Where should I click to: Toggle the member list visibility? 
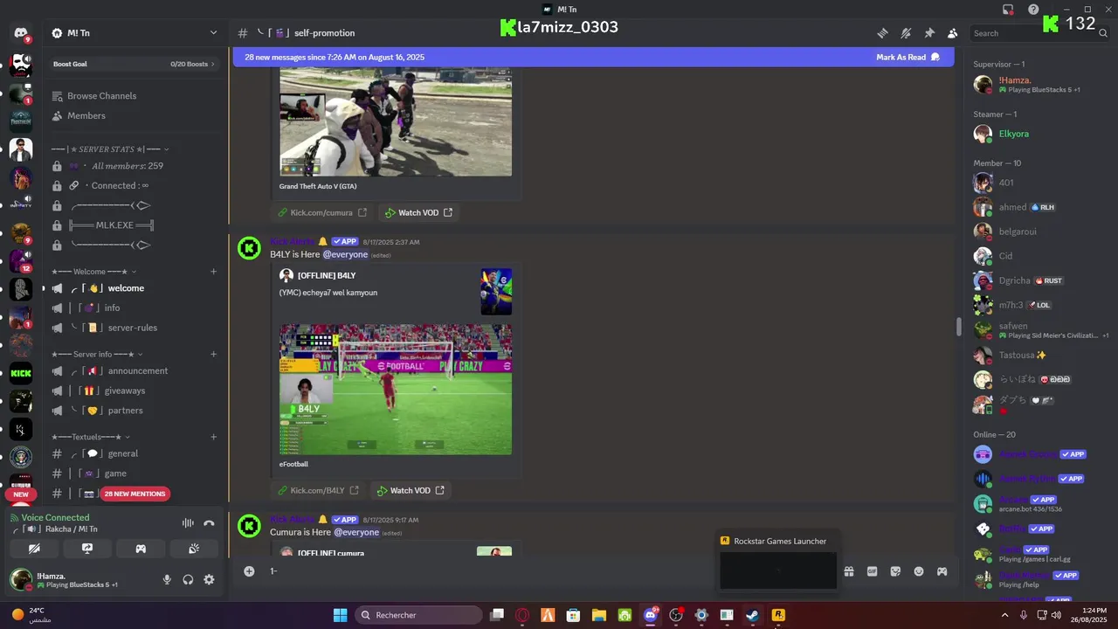point(952,33)
